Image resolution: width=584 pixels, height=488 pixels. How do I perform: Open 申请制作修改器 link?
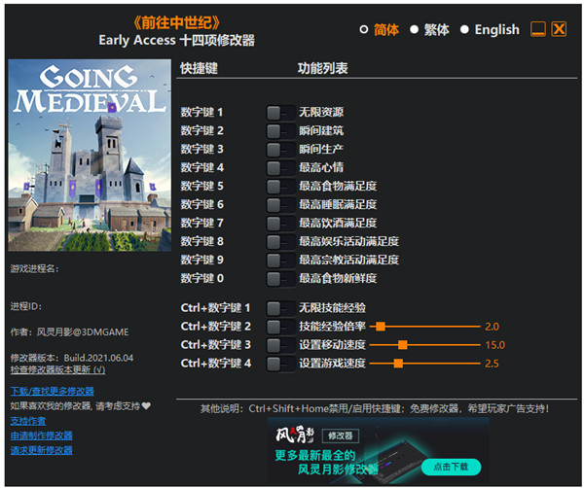click(41, 436)
